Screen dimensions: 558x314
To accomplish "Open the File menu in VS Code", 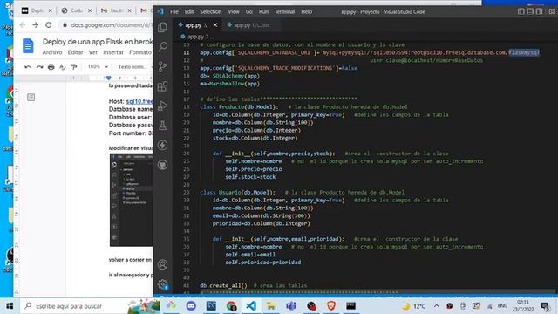I will 174,11.
